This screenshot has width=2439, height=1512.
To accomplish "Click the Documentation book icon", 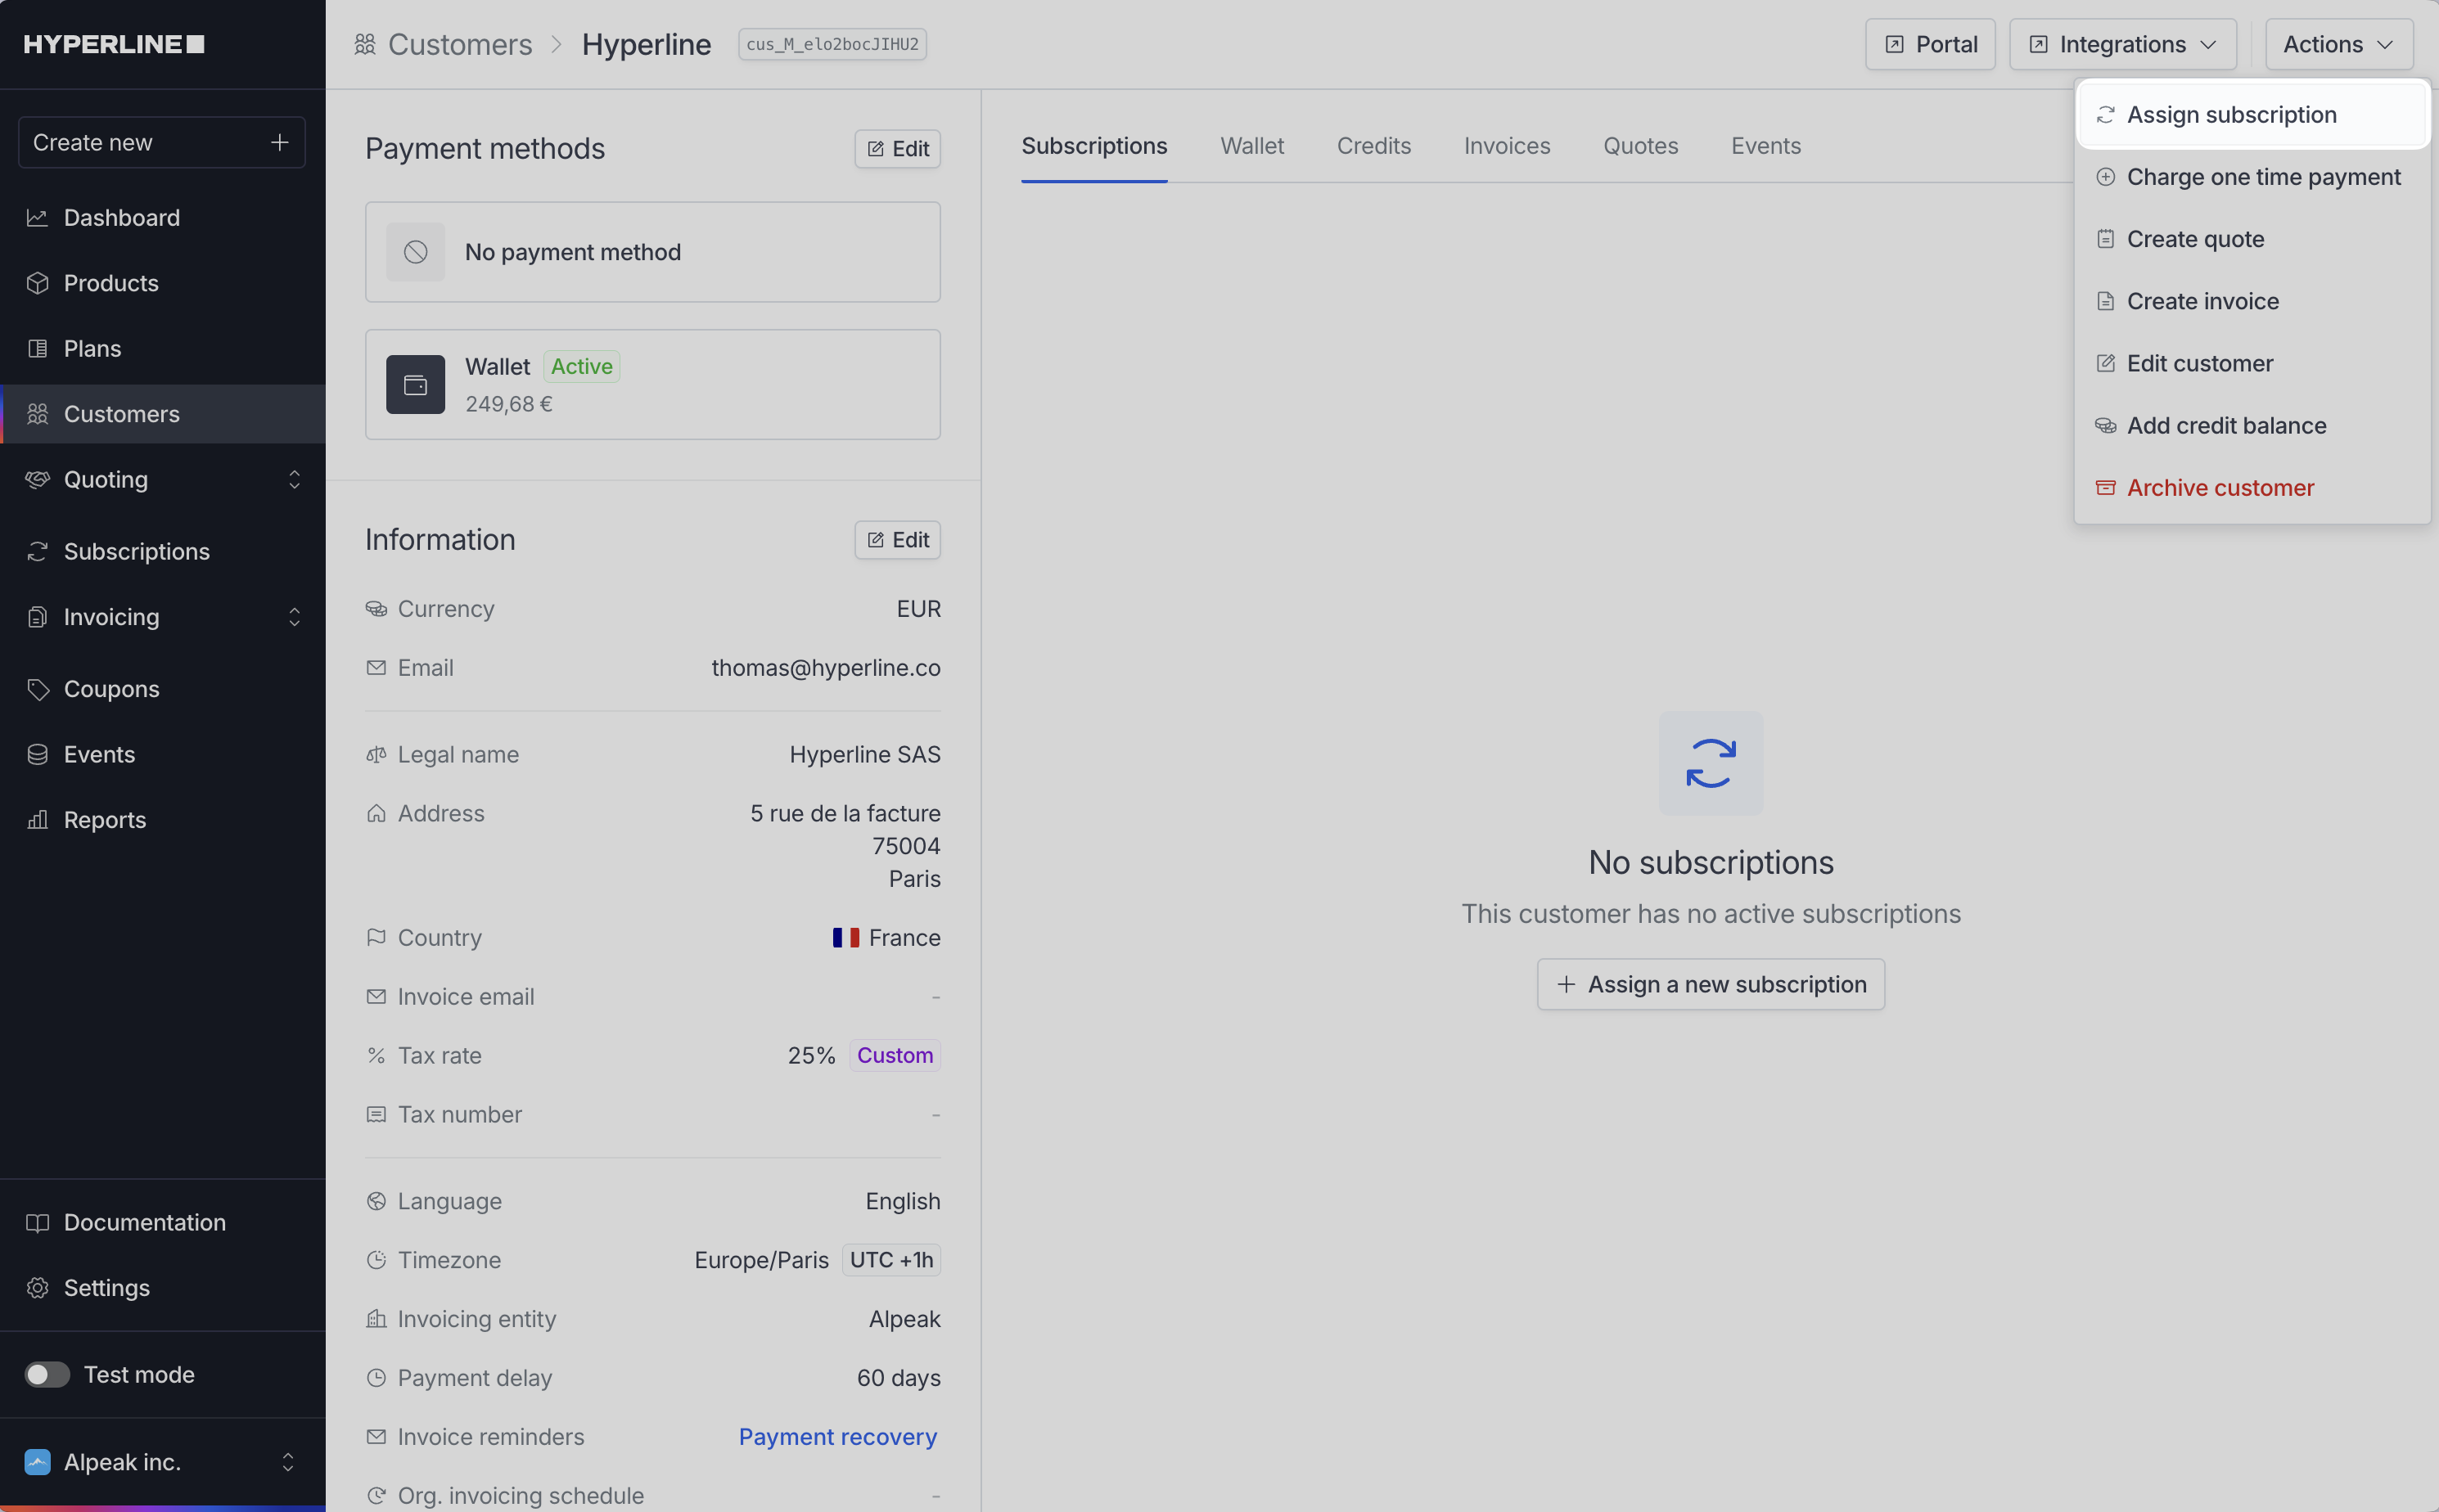I will 37,1223.
